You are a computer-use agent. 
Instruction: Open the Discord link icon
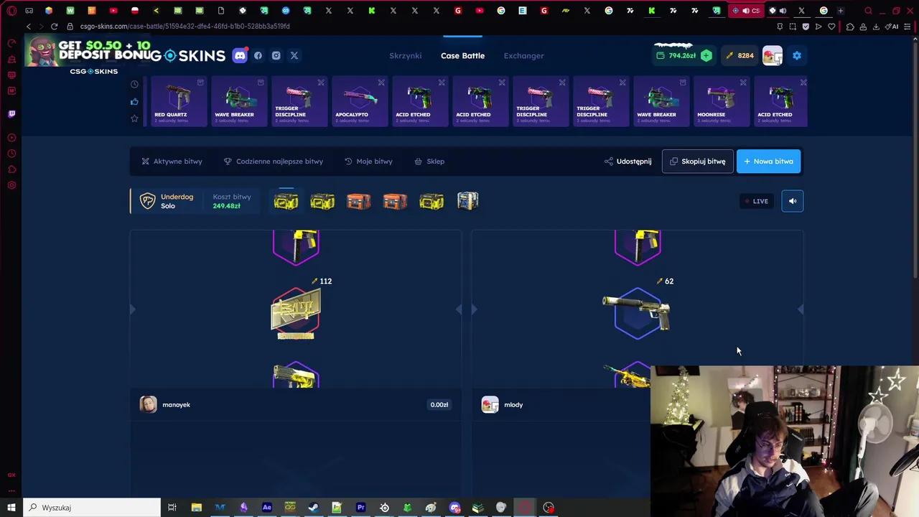240,55
